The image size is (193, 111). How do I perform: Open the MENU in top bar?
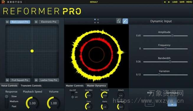tap(189, 2)
